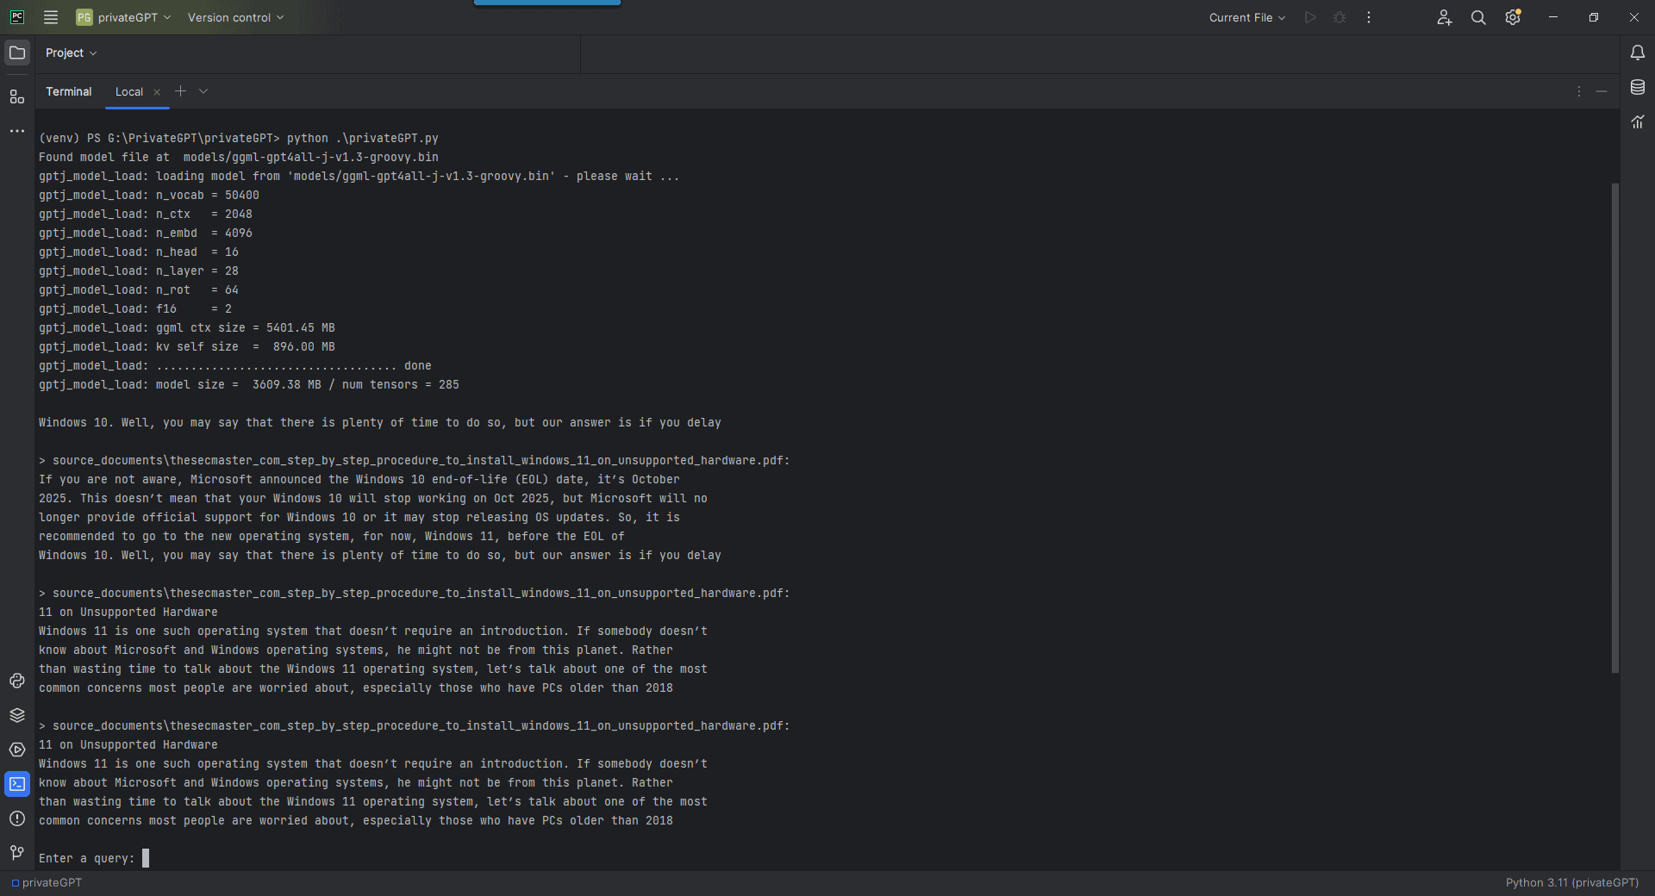This screenshot has width=1655, height=896.
Task: Open Code With Me add-user icon
Action: click(1445, 17)
